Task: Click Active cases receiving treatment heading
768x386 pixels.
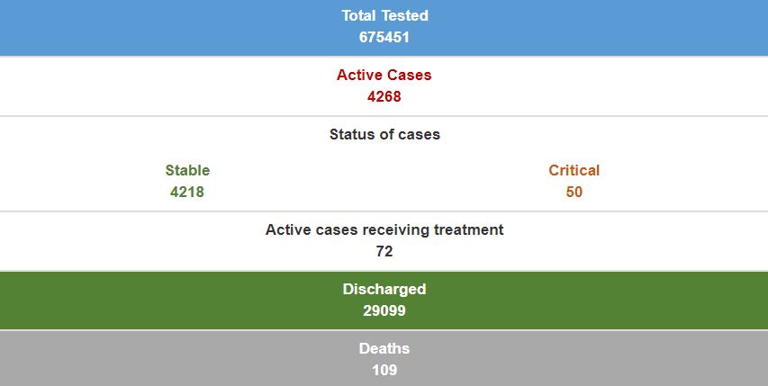Action: (384, 229)
